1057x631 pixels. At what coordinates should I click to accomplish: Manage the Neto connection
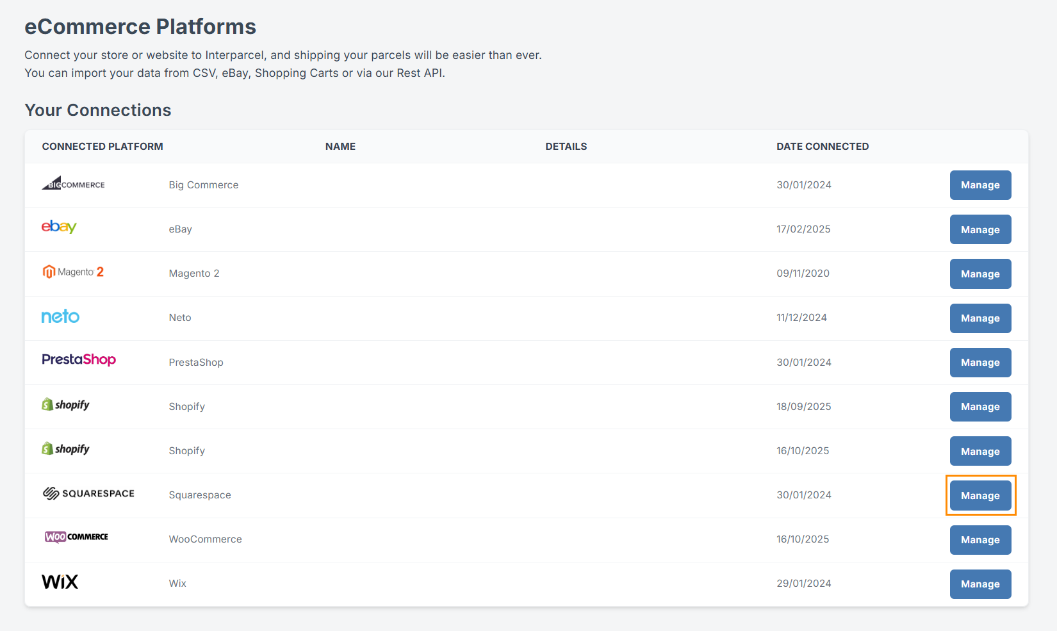pos(980,318)
